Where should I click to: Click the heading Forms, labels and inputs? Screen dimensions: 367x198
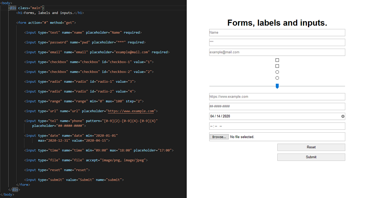tap(277, 23)
